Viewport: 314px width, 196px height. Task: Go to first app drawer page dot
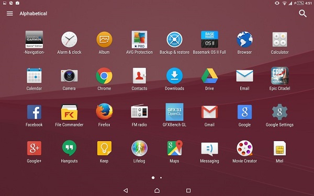pyautogui.click(x=153, y=178)
